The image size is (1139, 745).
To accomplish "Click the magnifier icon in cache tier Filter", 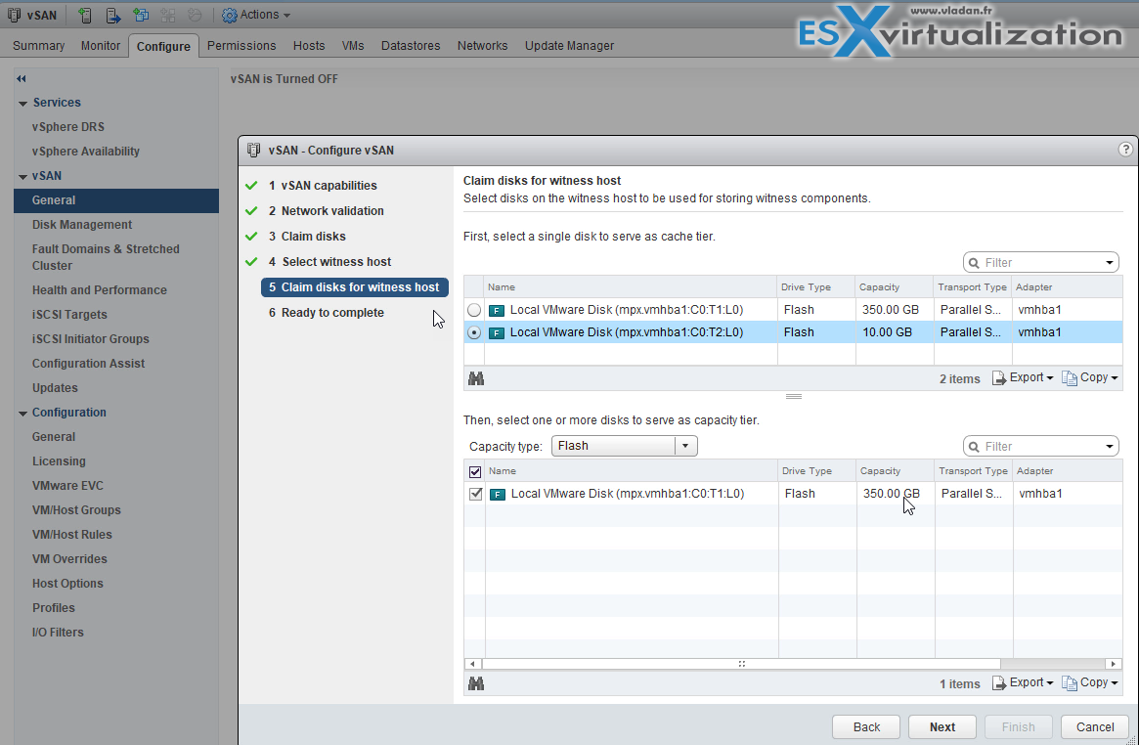I will click(975, 263).
